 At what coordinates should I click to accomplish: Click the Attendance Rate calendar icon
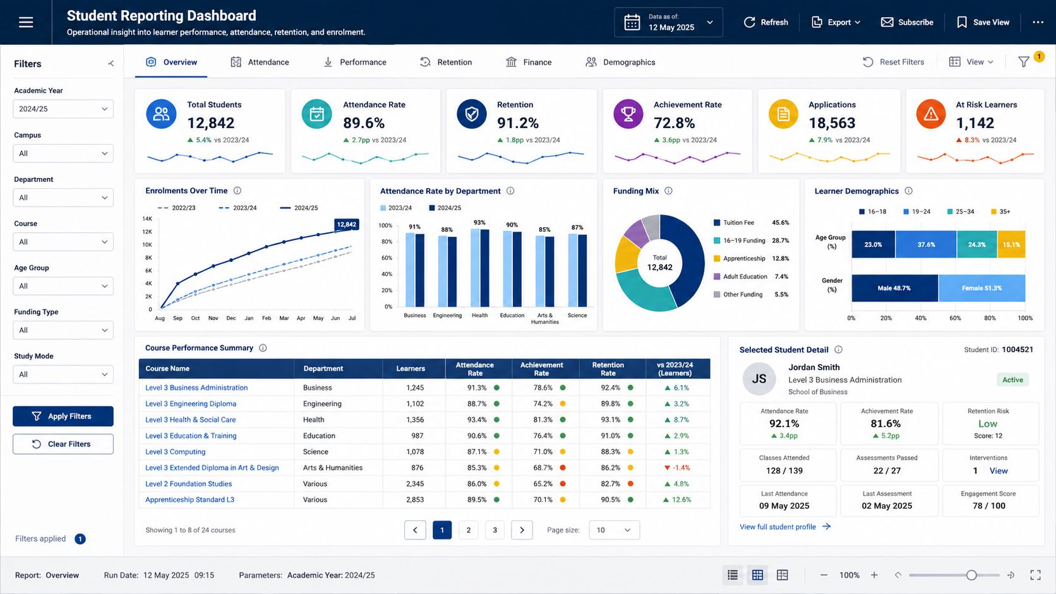pyautogui.click(x=317, y=114)
